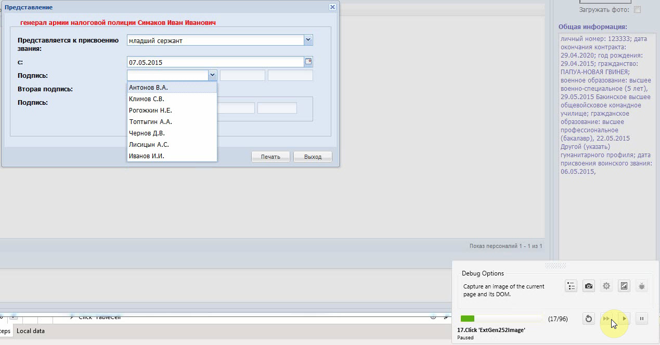Select Антонов В.А. from the signature list

(x=172, y=88)
